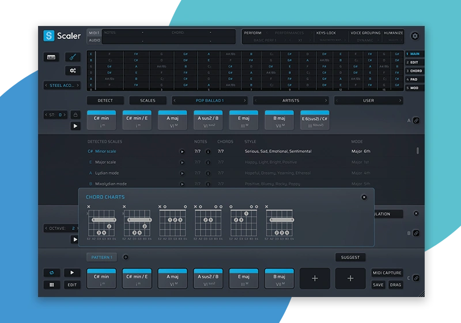
Task: Open instrument settings cogs icon
Action: coord(73,70)
